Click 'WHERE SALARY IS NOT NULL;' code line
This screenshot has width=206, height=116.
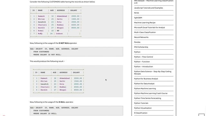pyautogui.click(x=47, y=54)
